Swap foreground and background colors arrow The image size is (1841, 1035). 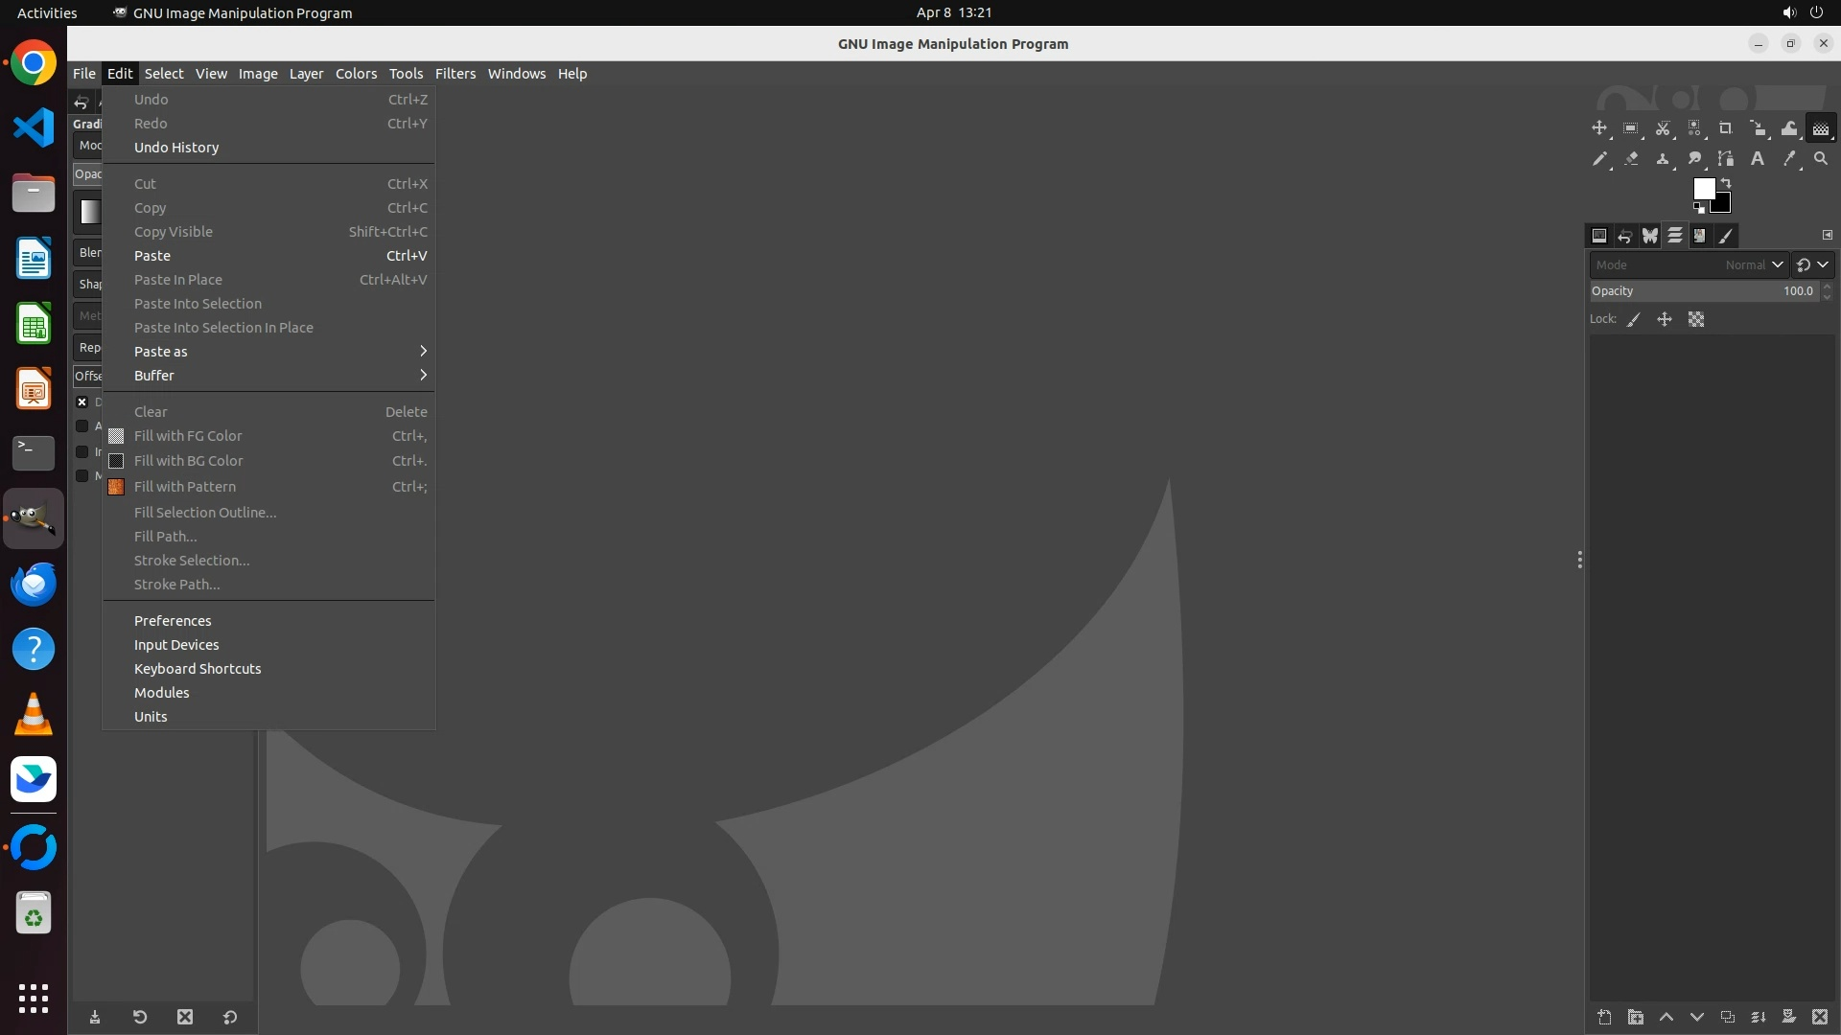point(1726,182)
